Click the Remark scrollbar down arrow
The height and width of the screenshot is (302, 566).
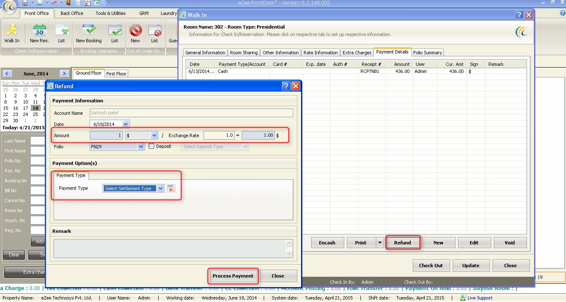tap(289, 254)
